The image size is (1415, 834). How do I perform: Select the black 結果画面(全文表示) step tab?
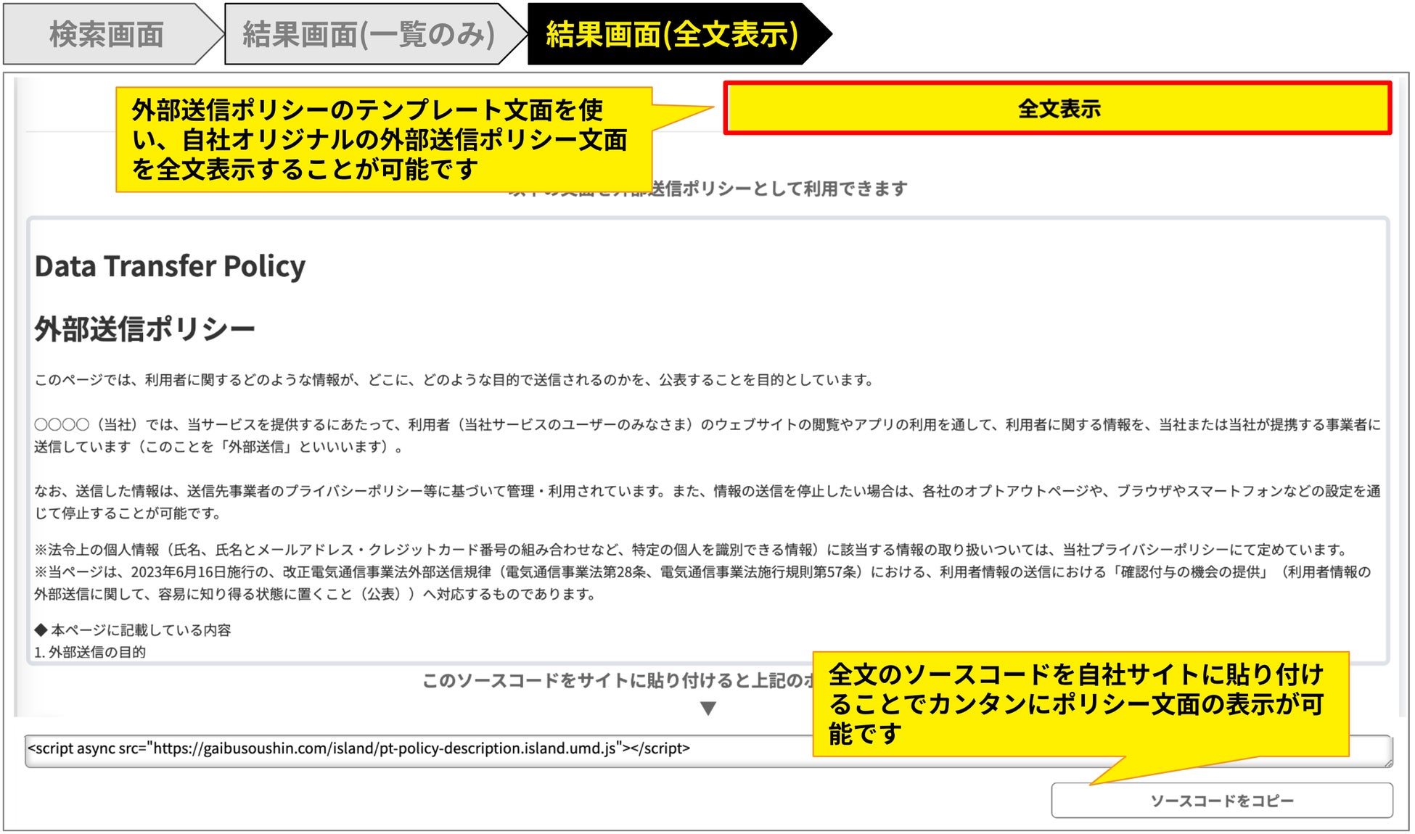671,34
